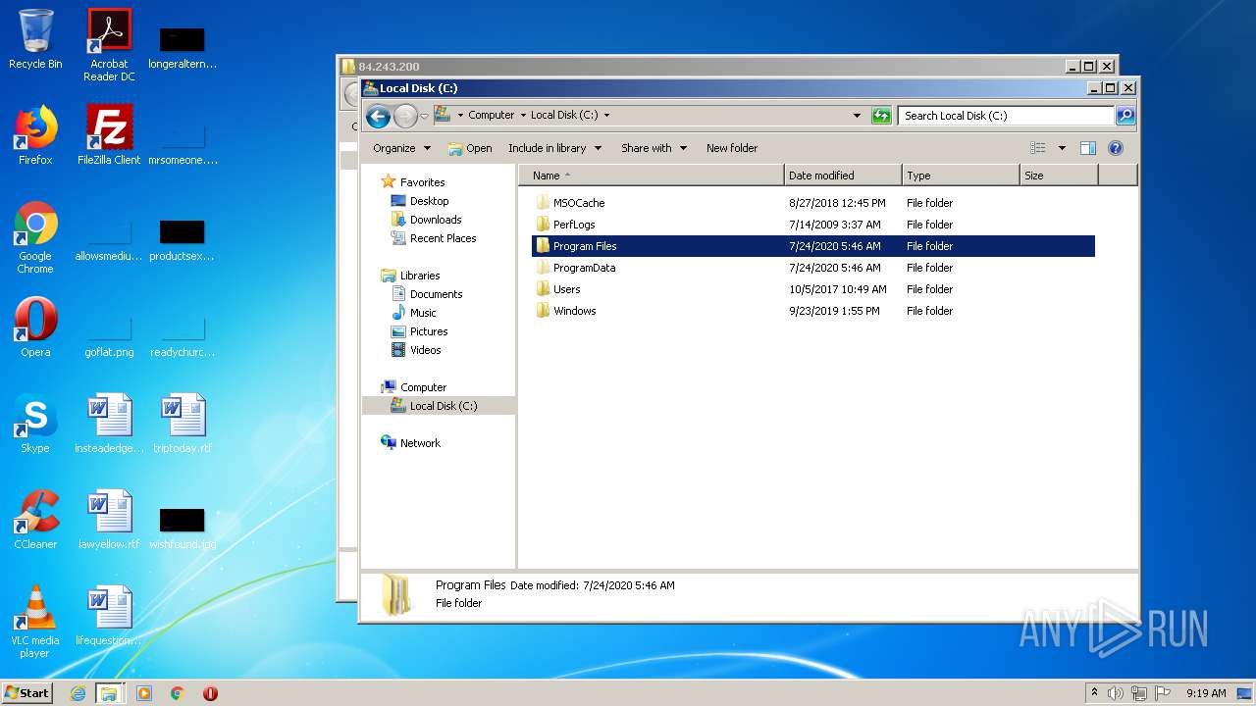The height and width of the screenshot is (706, 1256).
Task: Select the Recycle Bin desktop icon
Action: point(35,39)
